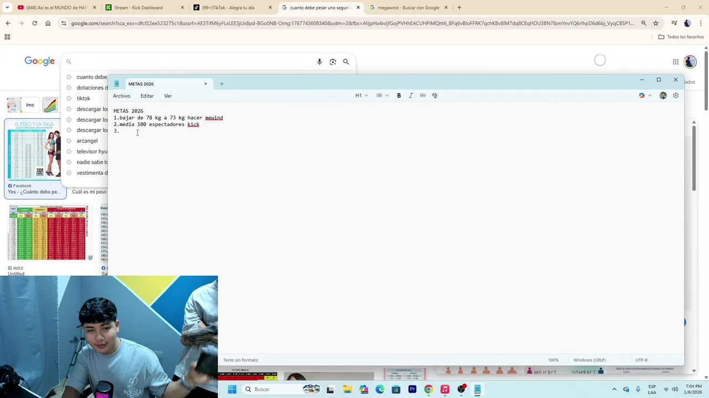Open the Ver menu
709x398 pixels.
(168, 96)
